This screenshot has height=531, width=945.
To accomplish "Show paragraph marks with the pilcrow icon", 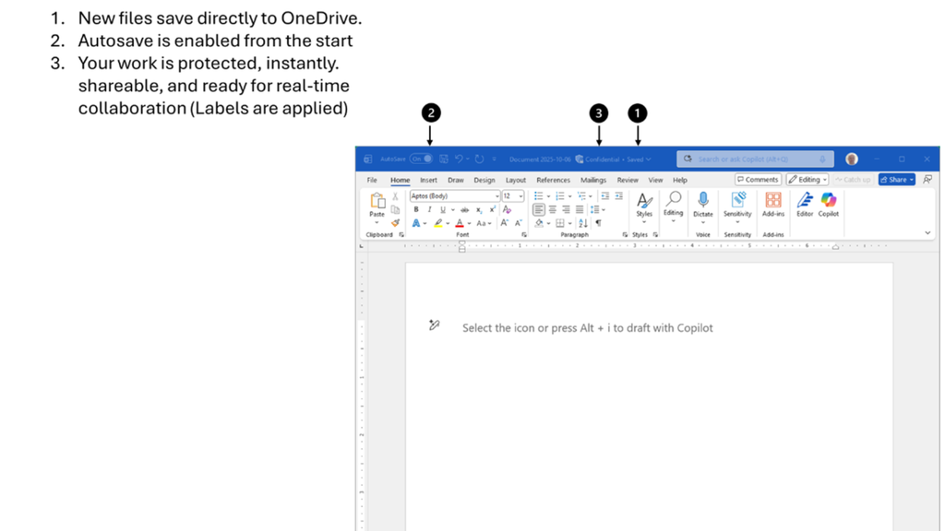I will tap(598, 223).
